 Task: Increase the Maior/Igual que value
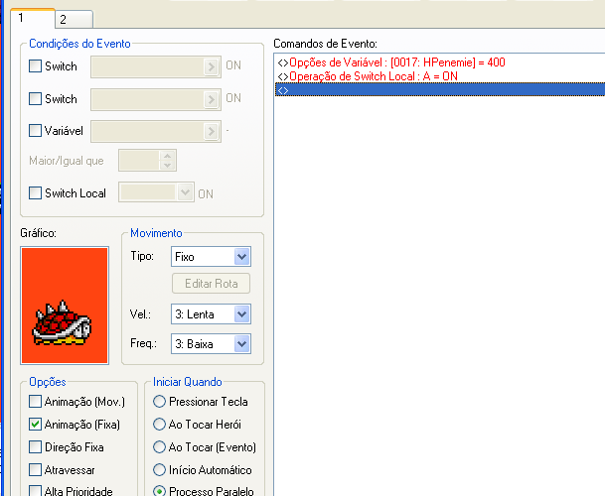168,156
